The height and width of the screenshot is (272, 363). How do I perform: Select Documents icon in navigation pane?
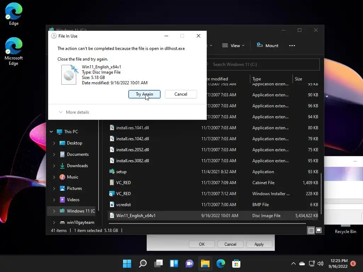click(62, 154)
